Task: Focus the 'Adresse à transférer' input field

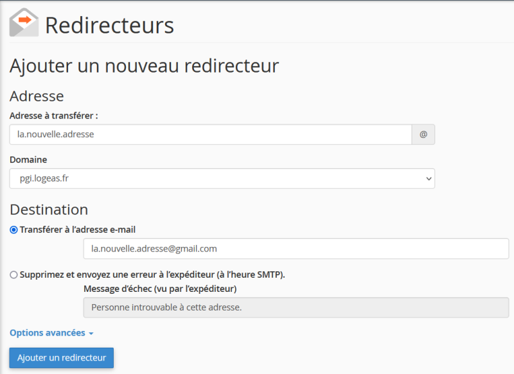Action: [x=210, y=135]
